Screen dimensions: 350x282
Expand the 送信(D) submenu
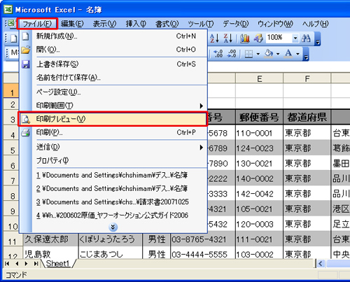(x=113, y=147)
